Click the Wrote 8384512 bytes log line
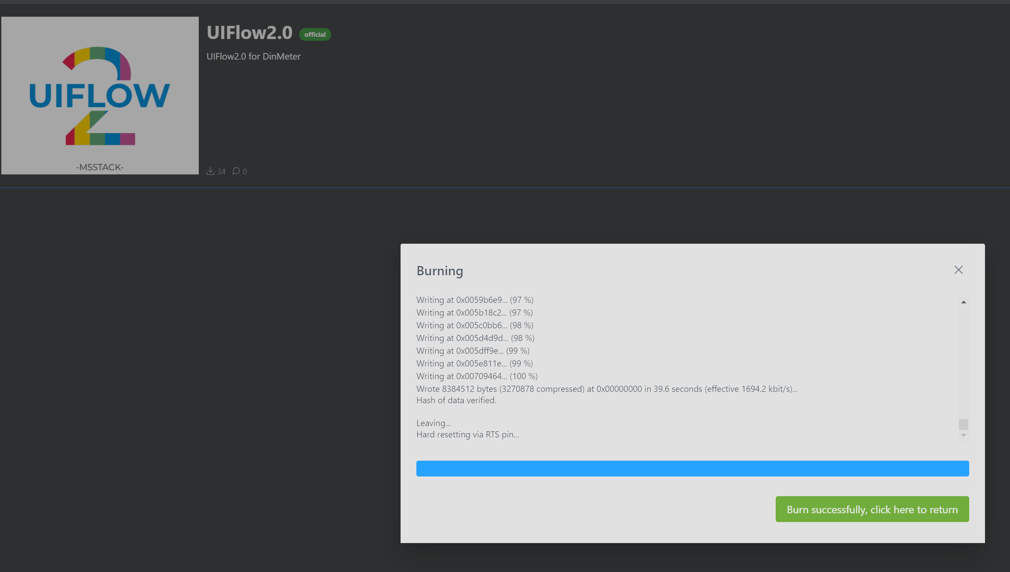 click(607, 389)
